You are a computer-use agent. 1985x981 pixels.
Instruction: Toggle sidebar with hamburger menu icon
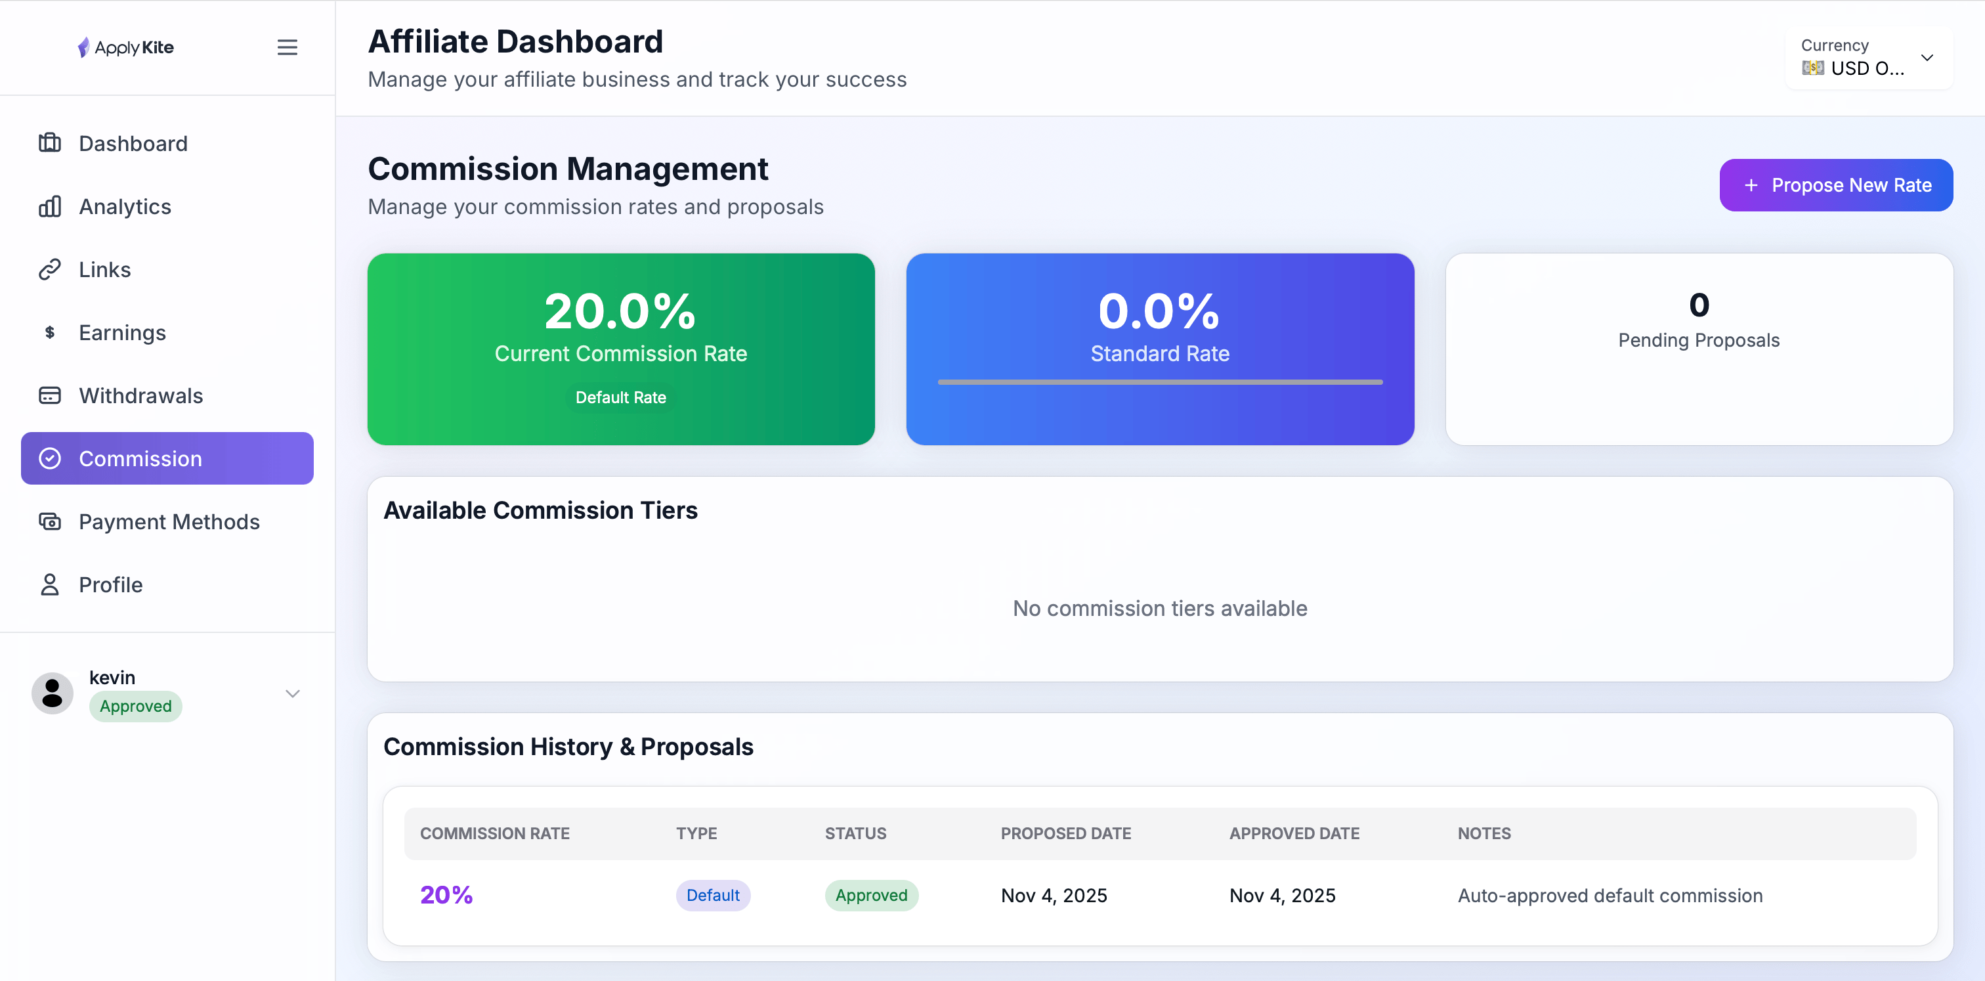[x=287, y=47]
